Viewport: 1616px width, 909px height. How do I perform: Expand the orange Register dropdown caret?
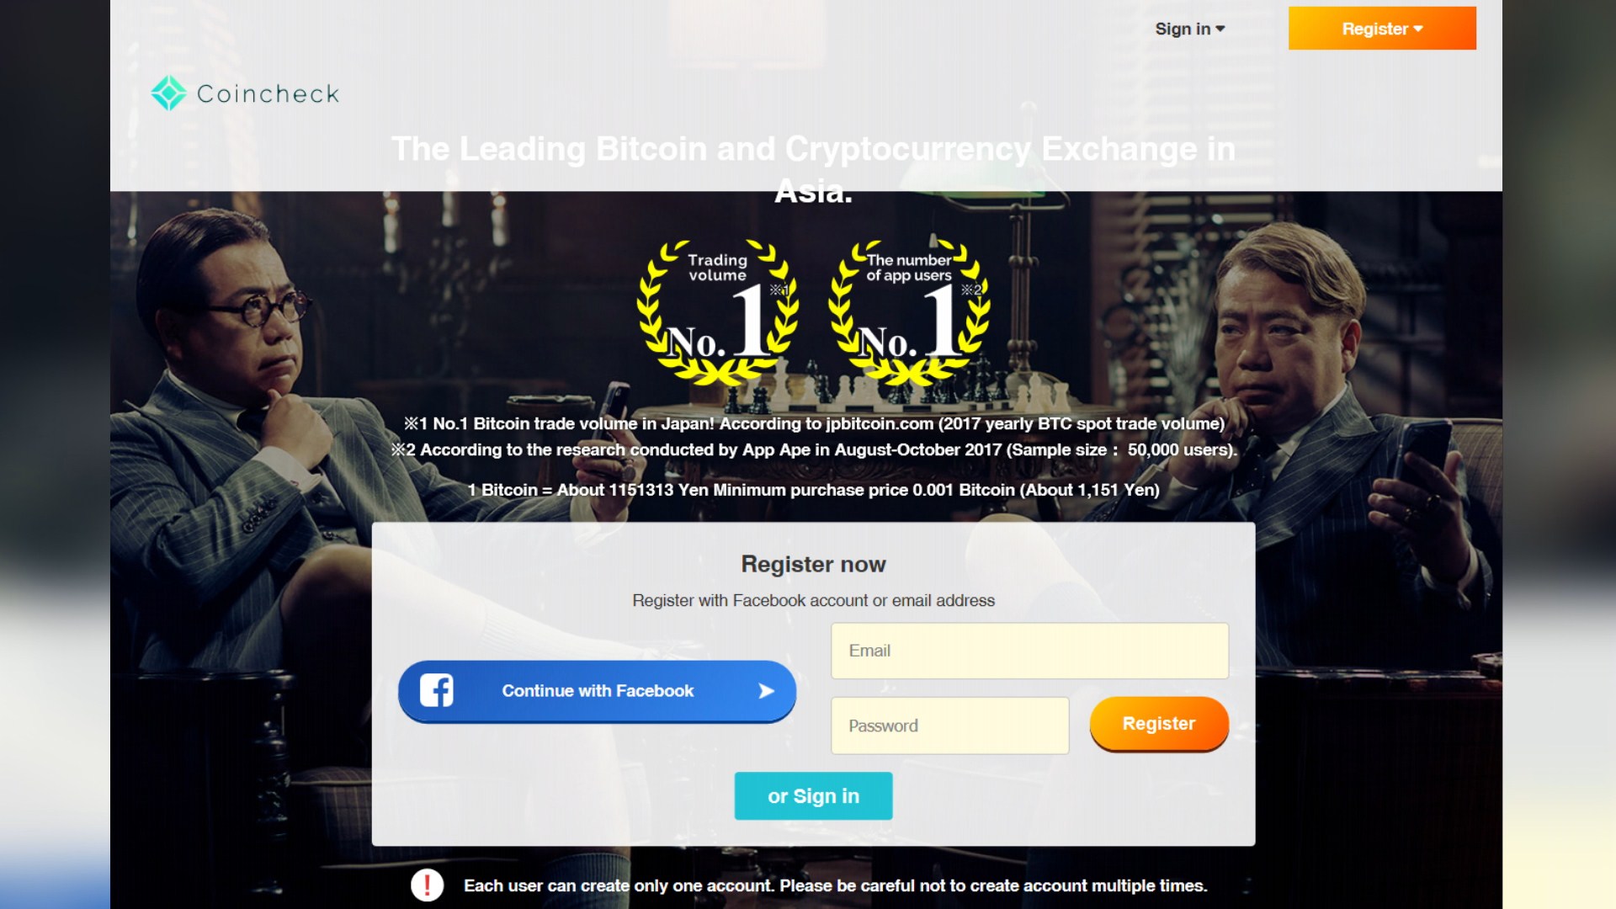point(1418,29)
